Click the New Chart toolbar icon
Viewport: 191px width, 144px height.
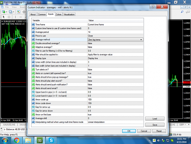[x=4, y=12]
